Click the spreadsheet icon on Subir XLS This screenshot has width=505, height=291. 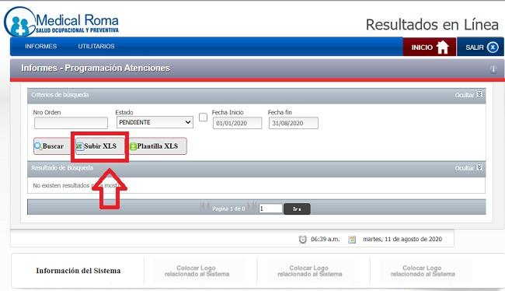pos(79,146)
